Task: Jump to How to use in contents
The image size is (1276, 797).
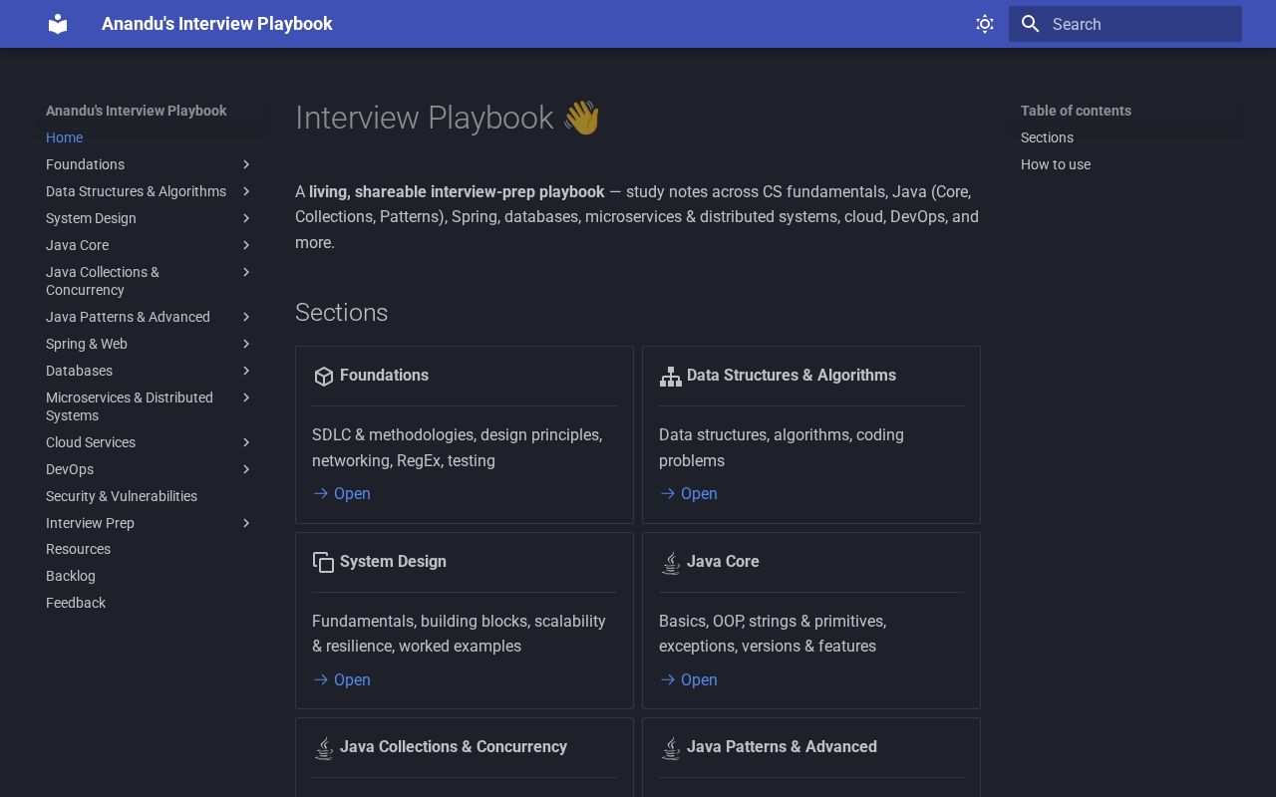Action: pos(1056,164)
